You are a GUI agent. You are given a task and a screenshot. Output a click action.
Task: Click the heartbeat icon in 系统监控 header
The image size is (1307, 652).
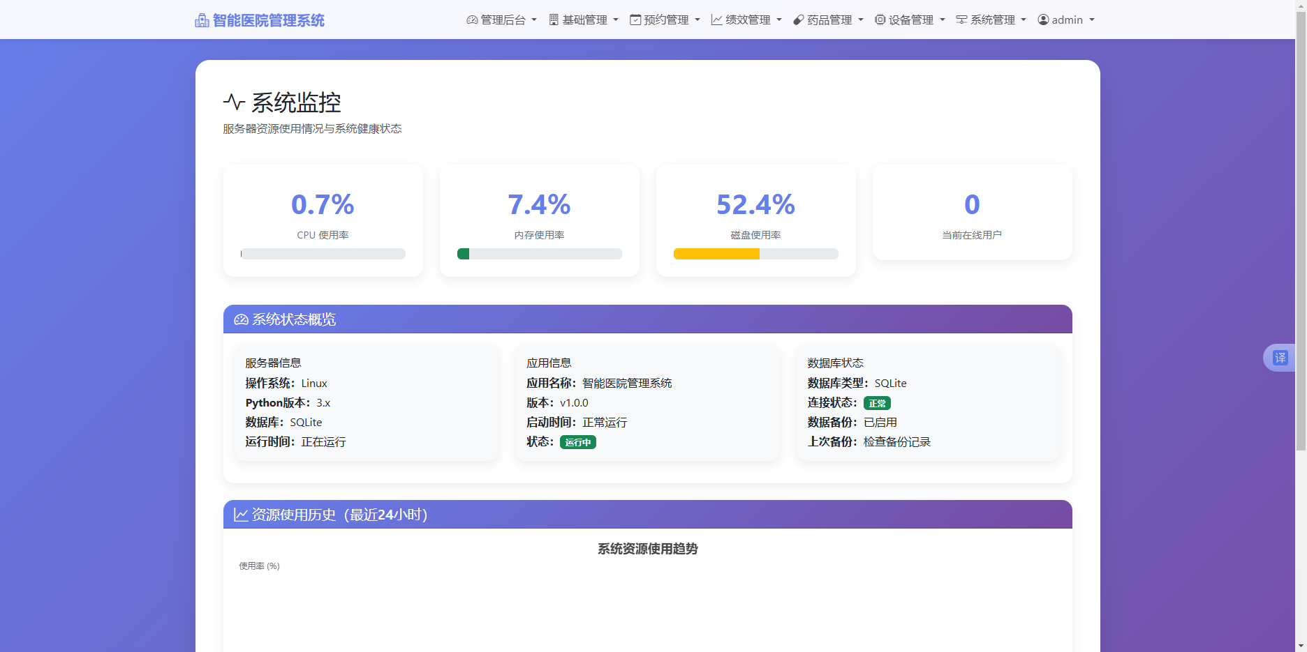[234, 102]
